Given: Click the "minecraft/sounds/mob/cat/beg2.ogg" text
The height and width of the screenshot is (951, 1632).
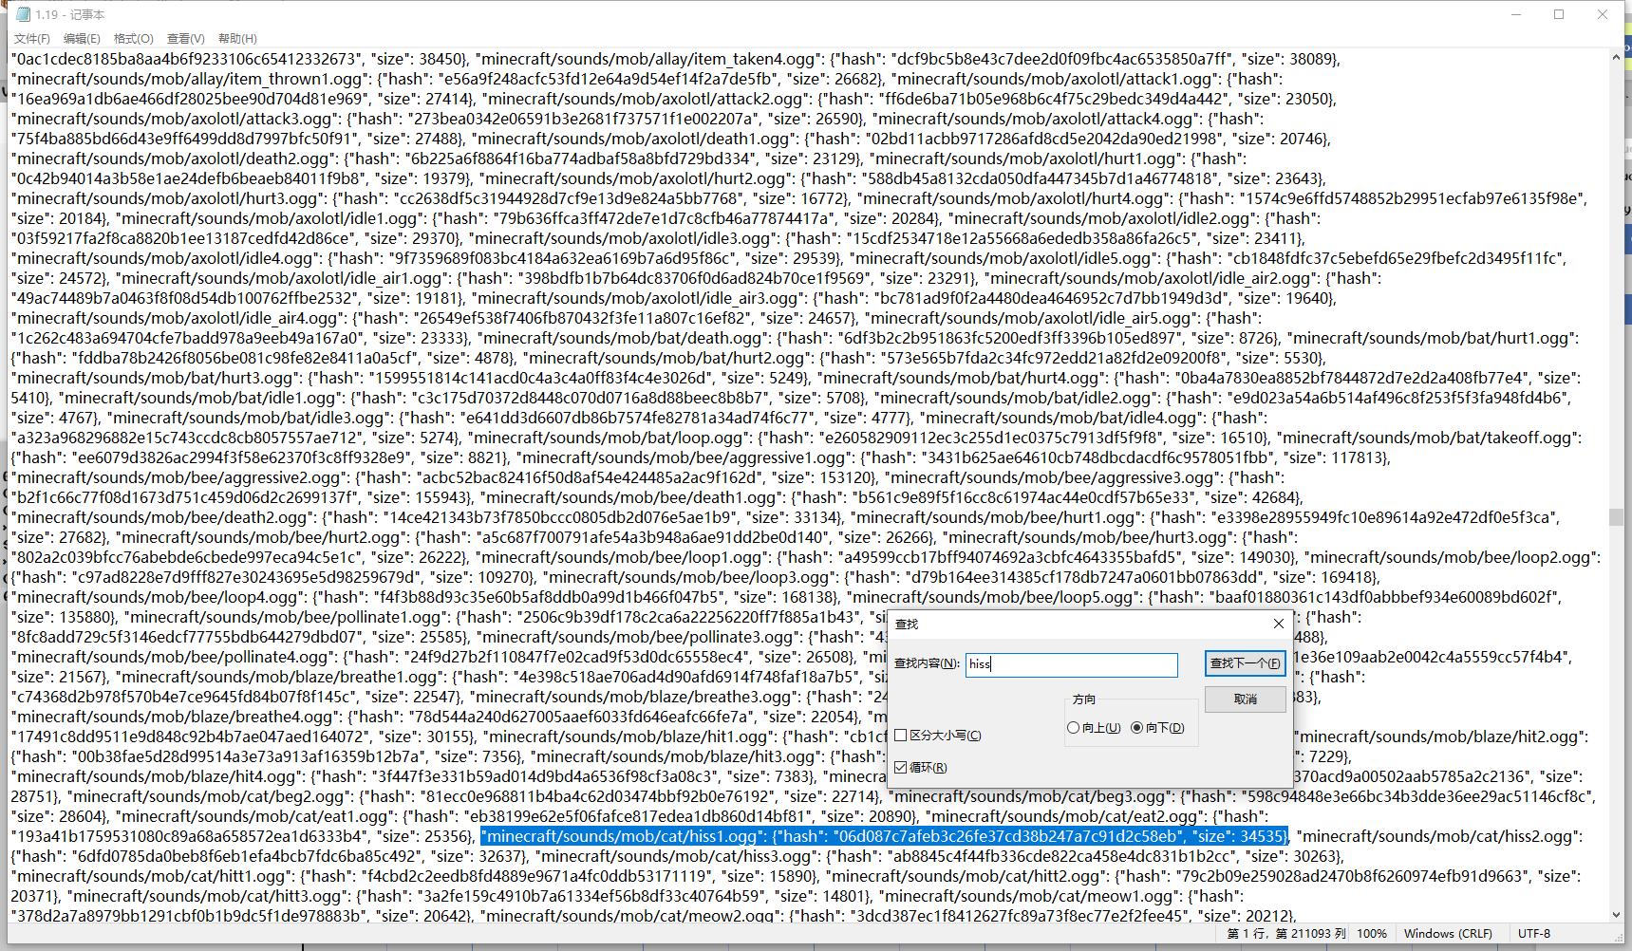Looking at the screenshot, I should pyautogui.click(x=208, y=796).
